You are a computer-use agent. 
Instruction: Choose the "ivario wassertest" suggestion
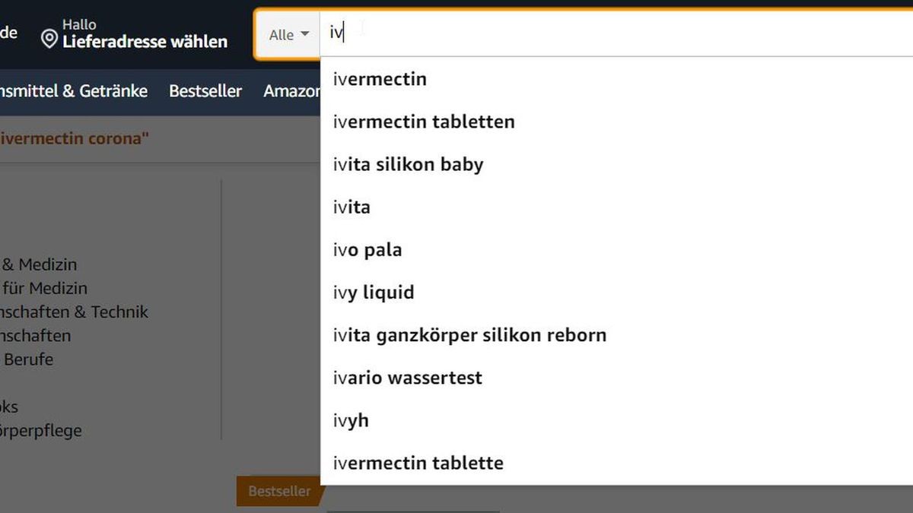407,377
